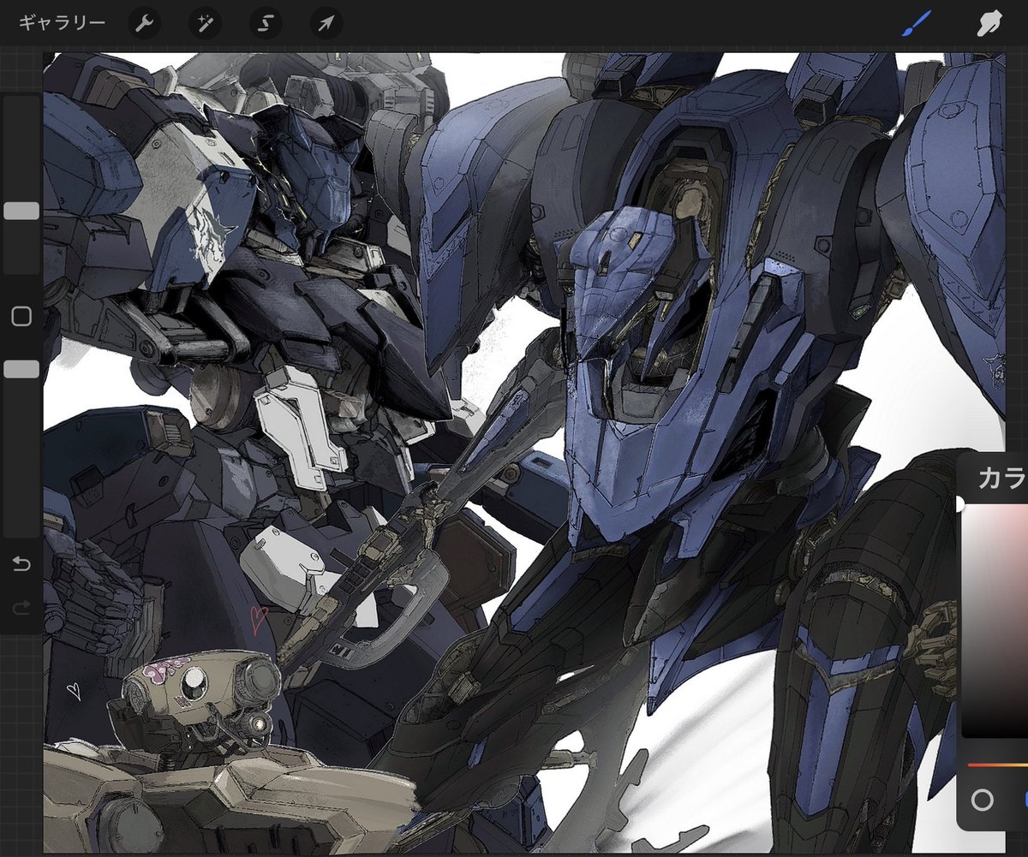Activate the Transform arrow tool
Screen dimensions: 1028x857
point(326,24)
